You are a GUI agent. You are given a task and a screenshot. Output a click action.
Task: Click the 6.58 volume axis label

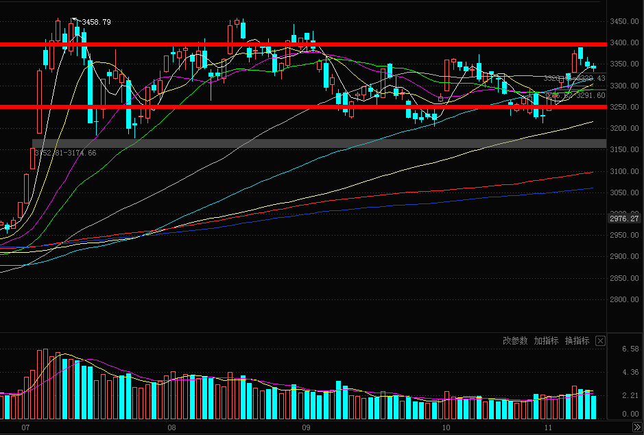click(630, 349)
